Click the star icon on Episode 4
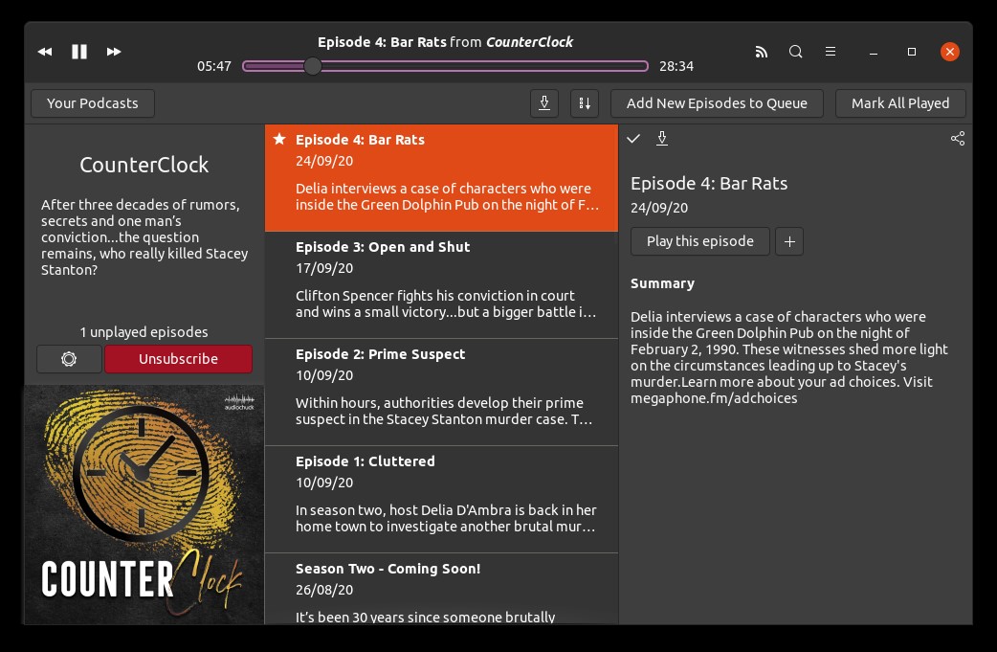The width and height of the screenshot is (997, 652). click(279, 139)
